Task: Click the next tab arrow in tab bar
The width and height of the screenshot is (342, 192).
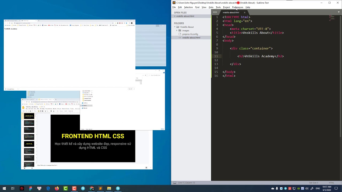Action: [x=216, y=12]
